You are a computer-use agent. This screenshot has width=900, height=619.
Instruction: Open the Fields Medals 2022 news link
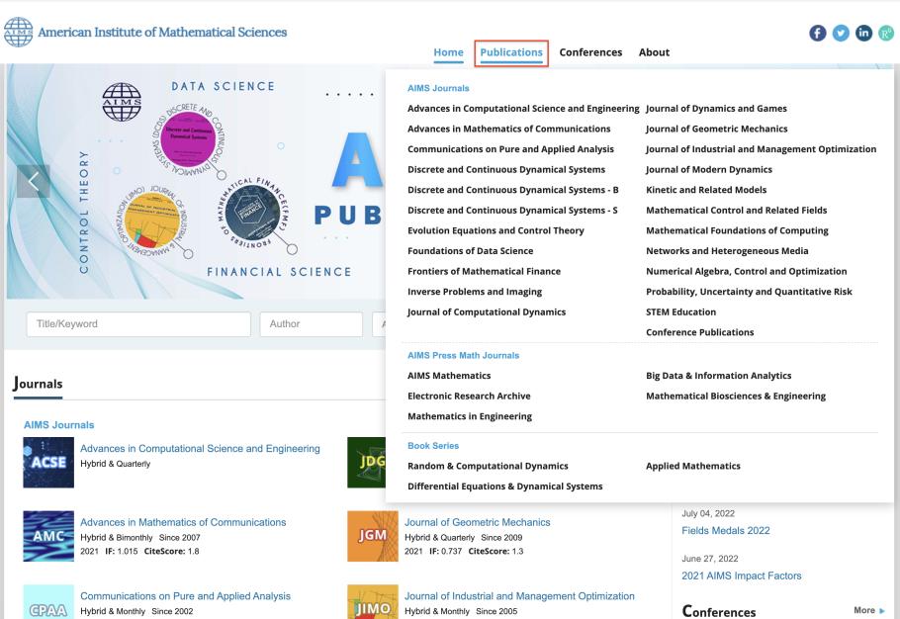click(725, 531)
